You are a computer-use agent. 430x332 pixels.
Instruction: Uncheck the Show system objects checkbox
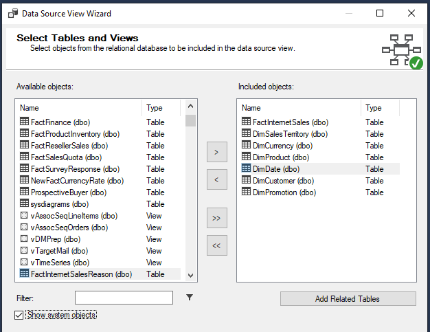(x=19, y=315)
